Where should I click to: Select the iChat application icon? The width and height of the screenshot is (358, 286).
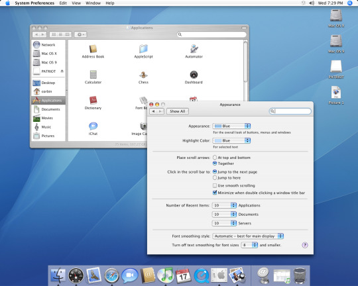point(93,126)
